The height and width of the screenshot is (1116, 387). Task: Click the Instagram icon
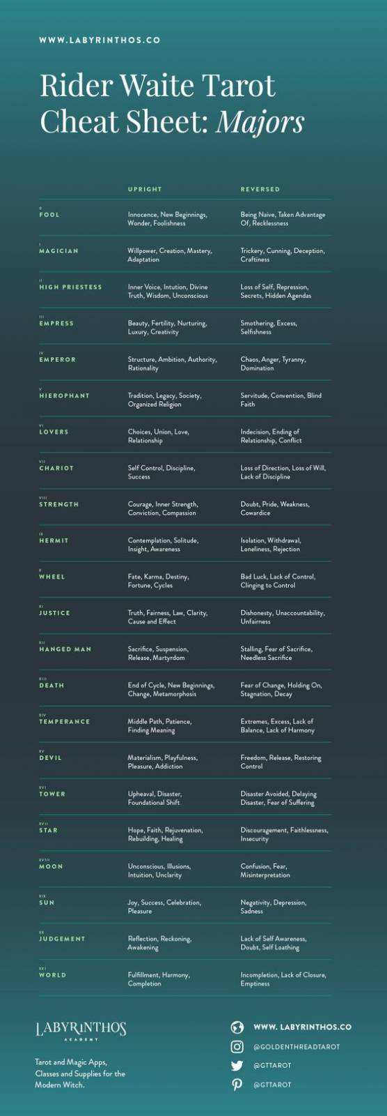[237, 1046]
